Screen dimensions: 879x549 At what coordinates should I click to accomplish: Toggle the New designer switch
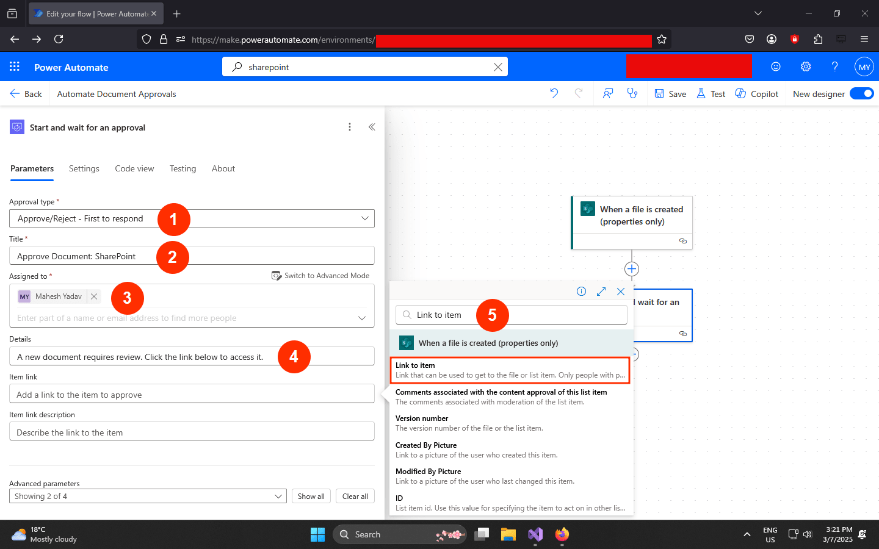862,93
